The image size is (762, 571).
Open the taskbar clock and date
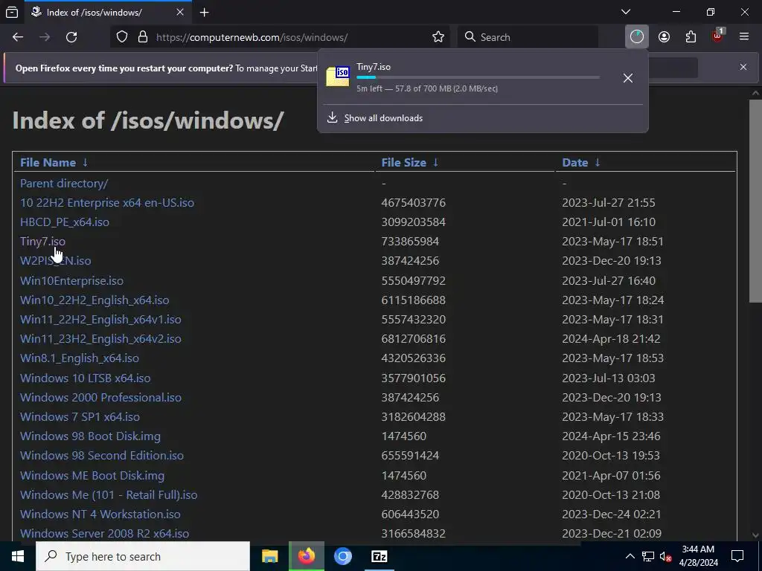pyautogui.click(x=698, y=556)
